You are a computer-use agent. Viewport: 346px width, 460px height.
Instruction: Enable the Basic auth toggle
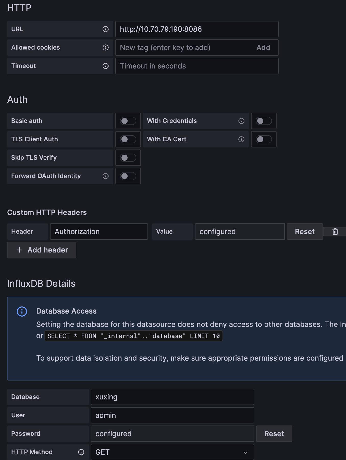[128, 121]
